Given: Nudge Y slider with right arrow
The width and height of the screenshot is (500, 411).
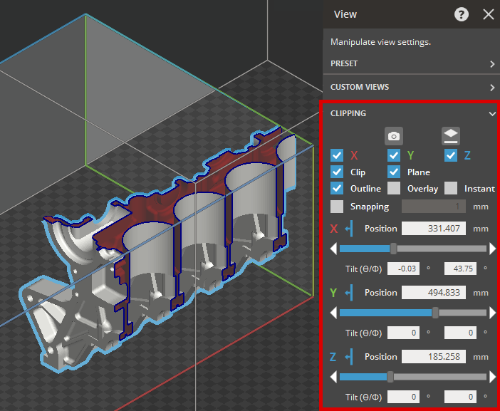Looking at the screenshot, I should pyautogui.click(x=492, y=313).
